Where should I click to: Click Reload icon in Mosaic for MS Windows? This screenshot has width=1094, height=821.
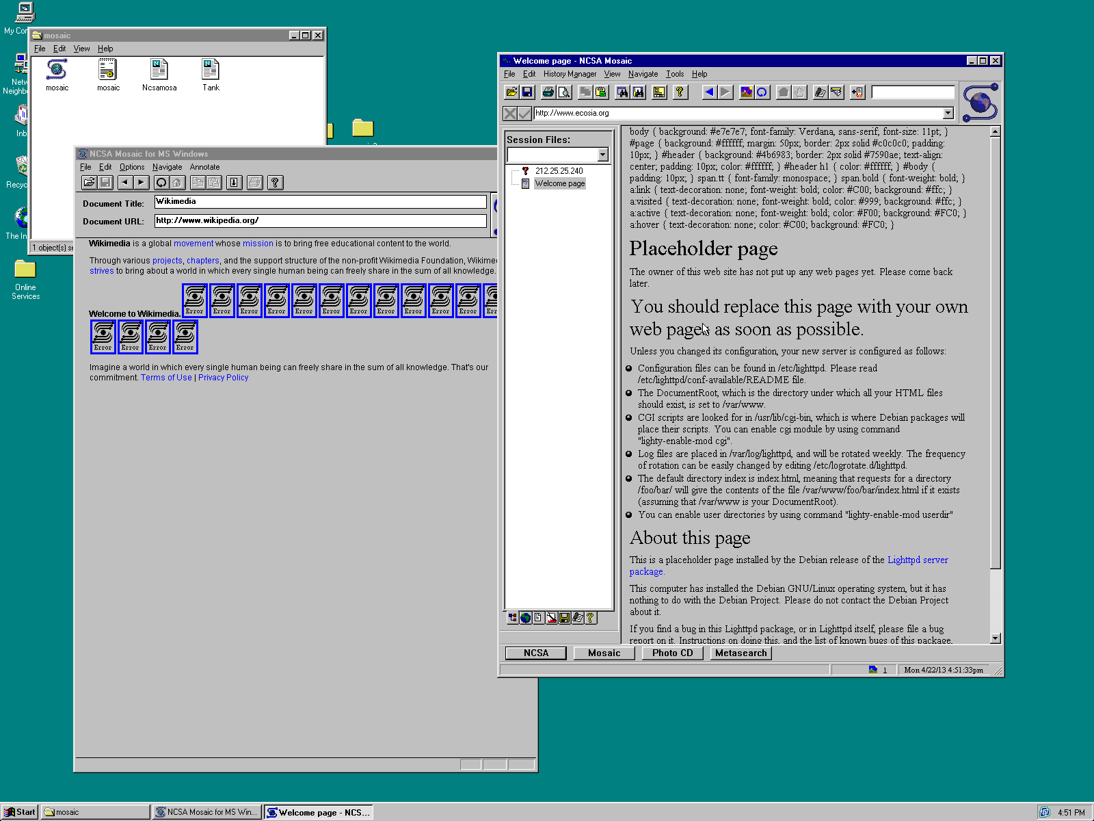(x=161, y=182)
